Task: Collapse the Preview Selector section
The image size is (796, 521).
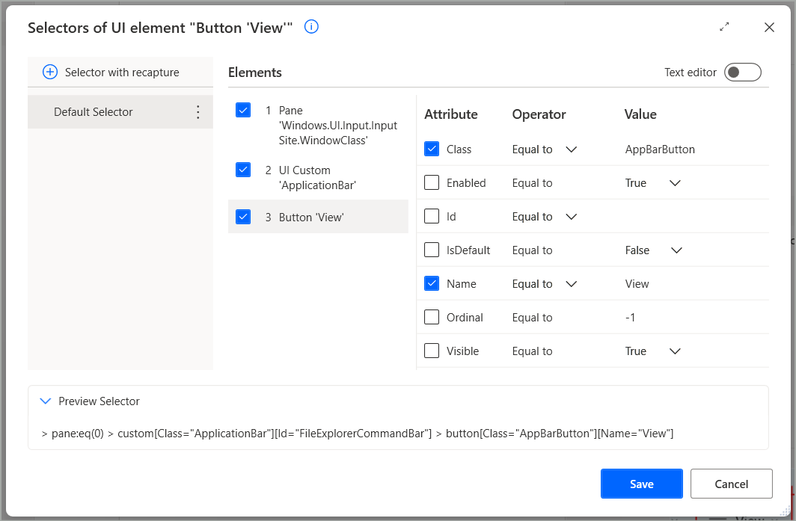Action: [x=46, y=401]
